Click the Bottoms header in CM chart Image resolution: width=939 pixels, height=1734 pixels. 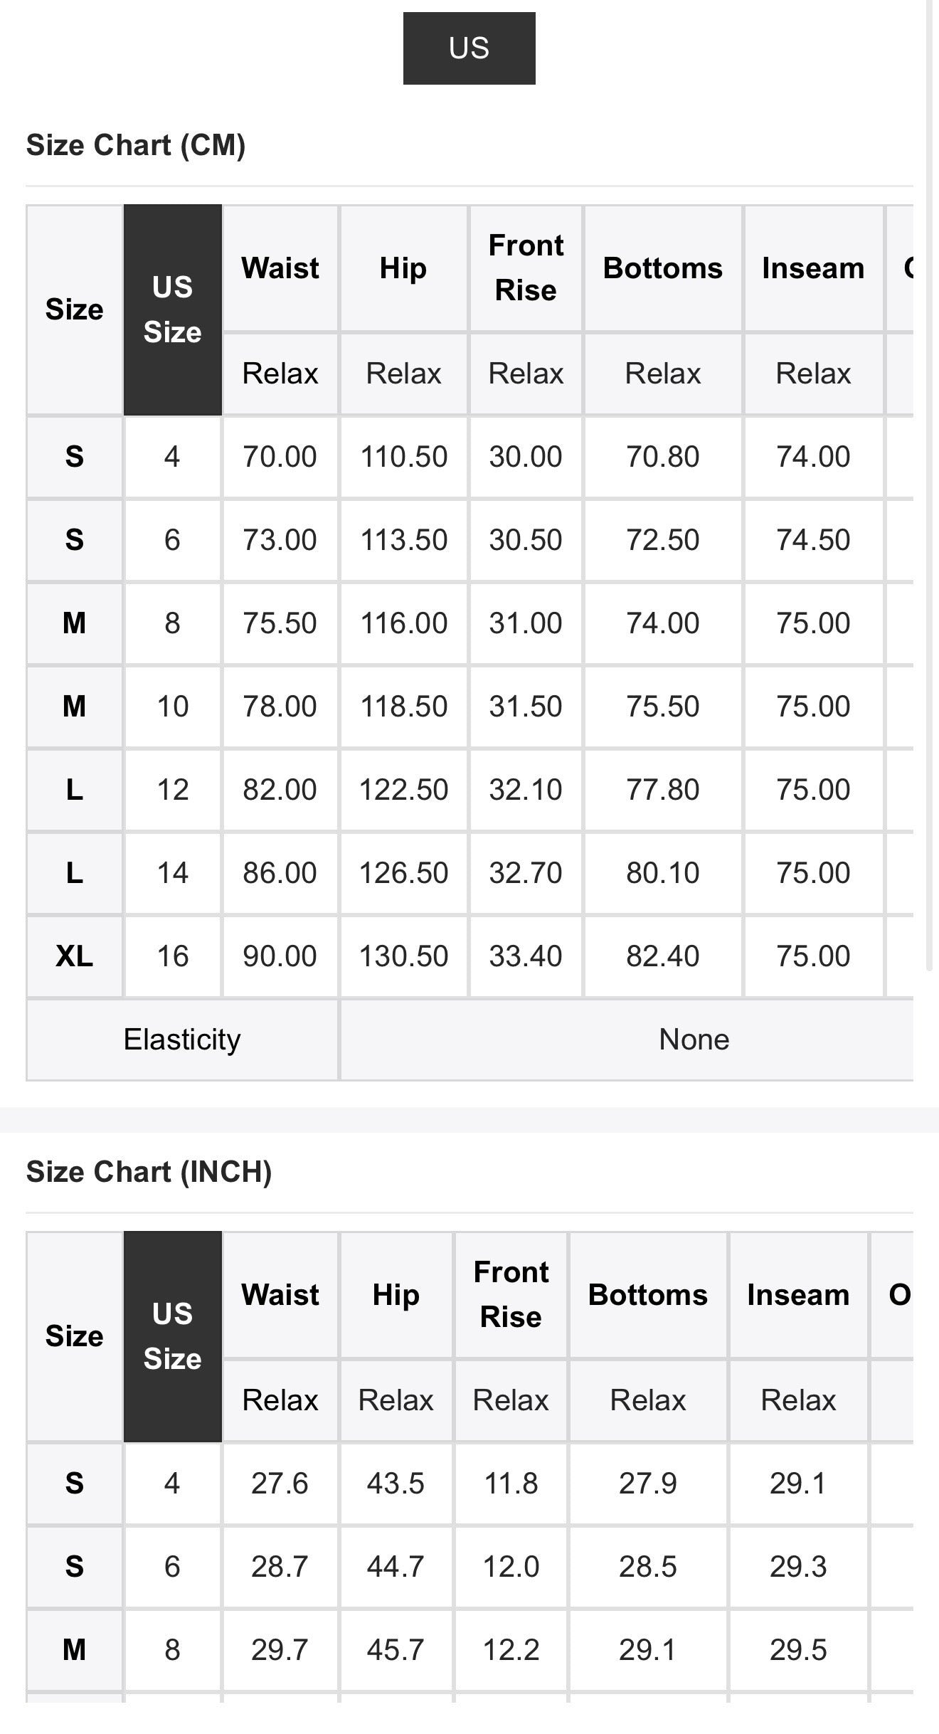click(663, 268)
